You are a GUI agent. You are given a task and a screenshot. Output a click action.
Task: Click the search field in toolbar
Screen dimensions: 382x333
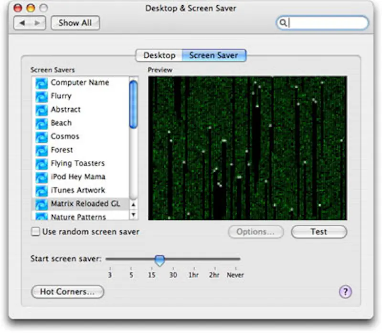click(x=327, y=23)
